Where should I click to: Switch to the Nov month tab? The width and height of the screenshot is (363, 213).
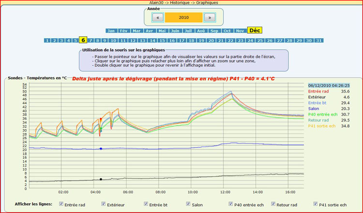[240, 31]
